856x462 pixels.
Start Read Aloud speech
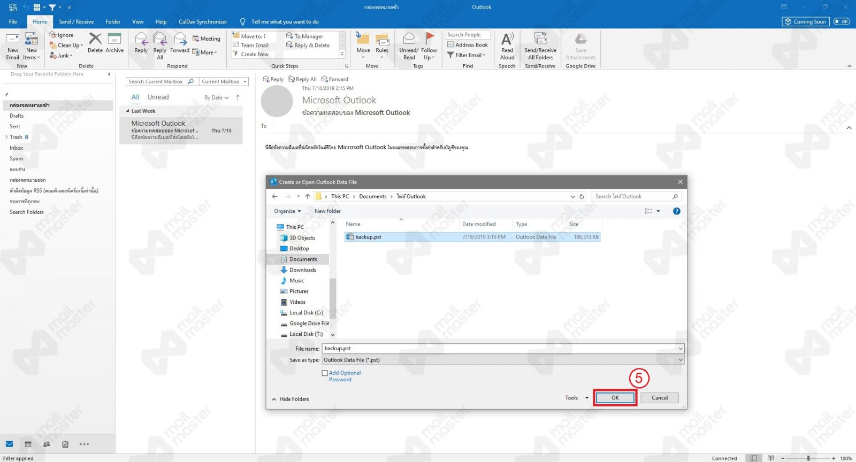(x=507, y=45)
